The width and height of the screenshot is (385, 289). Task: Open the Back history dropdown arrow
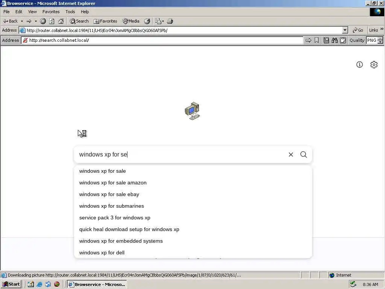click(22, 21)
